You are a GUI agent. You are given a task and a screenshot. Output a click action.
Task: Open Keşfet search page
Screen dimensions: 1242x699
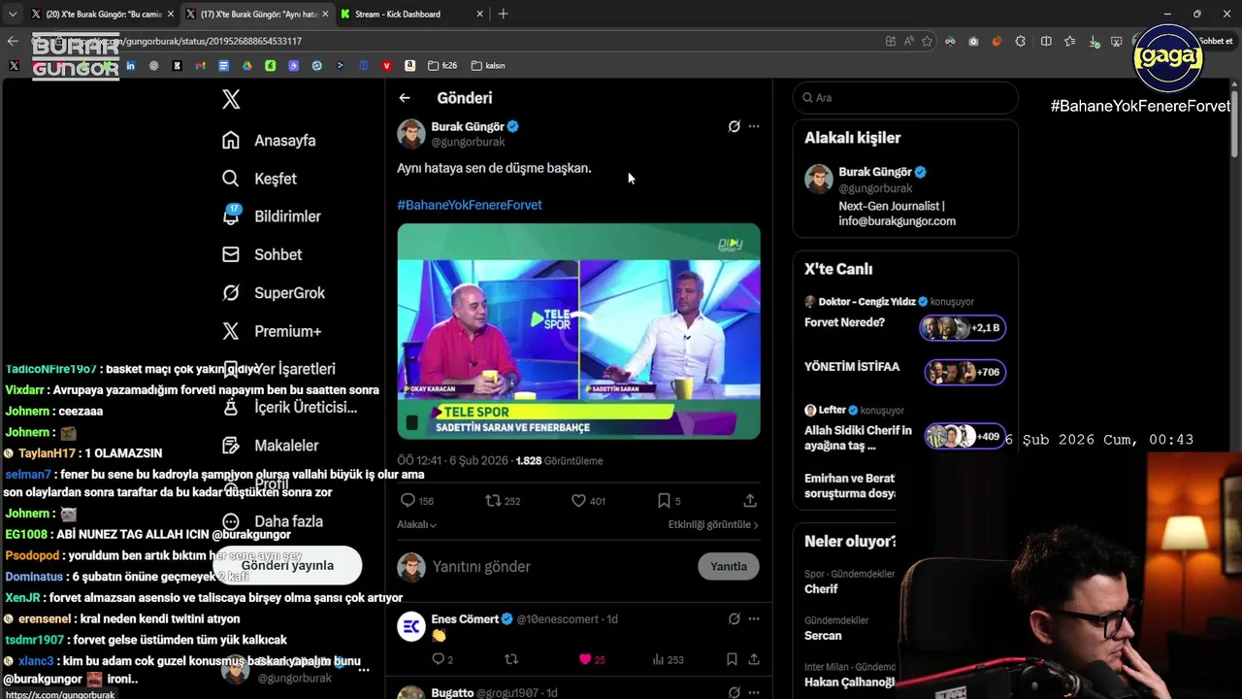(x=259, y=179)
